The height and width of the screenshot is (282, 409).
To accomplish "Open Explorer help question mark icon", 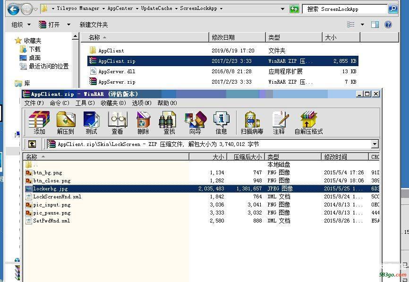I will [388, 25].
